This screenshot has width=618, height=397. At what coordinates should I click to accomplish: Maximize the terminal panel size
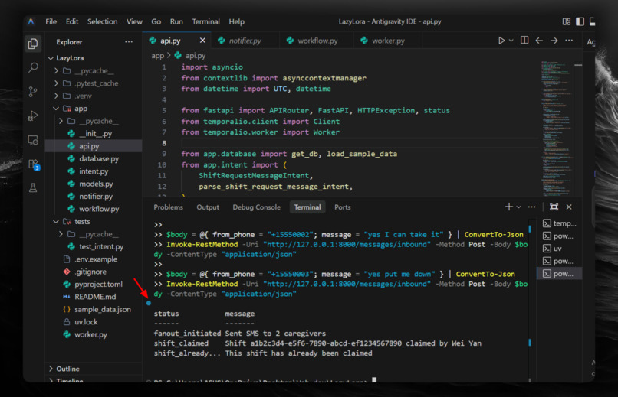tap(554, 207)
